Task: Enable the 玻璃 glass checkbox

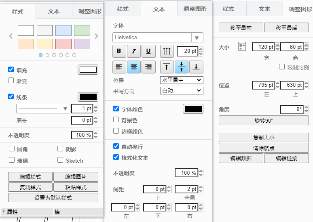Action: tap(12, 160)
